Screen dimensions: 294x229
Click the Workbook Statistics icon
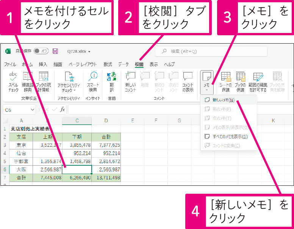[43, 82]
